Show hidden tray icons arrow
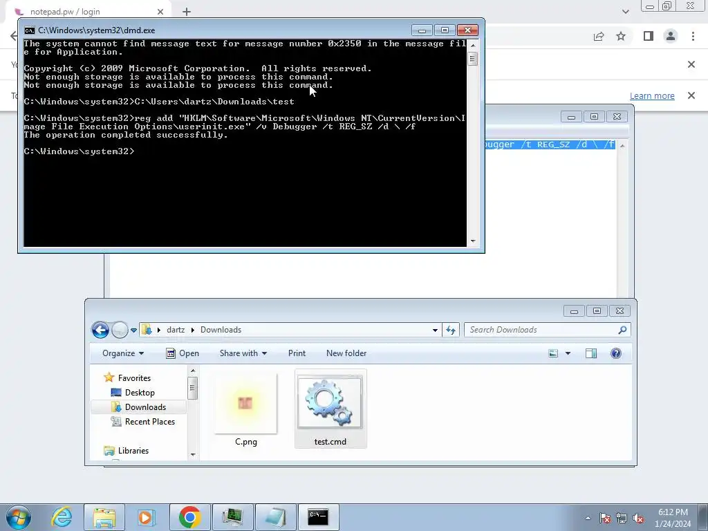The height and width of the screenshot is (531, 708). point(588,518)
